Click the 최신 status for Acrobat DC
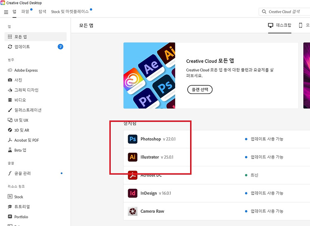Viewport: 310px width, 226px height. tap(254, 175)
